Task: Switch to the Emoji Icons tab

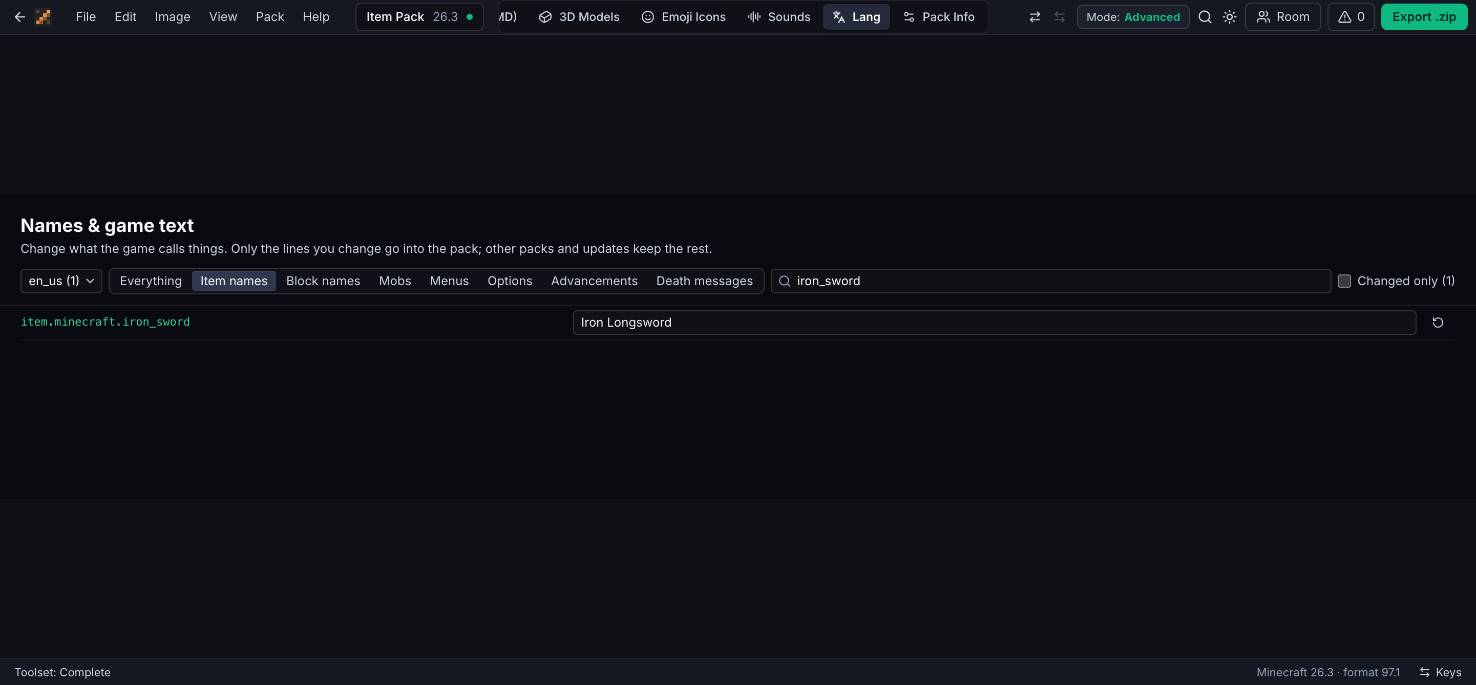Action: [683, 17]
